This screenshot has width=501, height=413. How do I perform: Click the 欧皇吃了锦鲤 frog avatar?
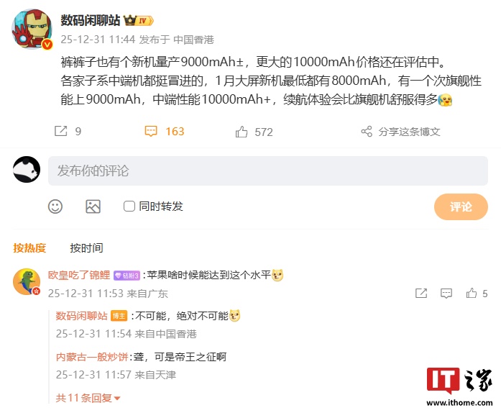click(27, 282)
